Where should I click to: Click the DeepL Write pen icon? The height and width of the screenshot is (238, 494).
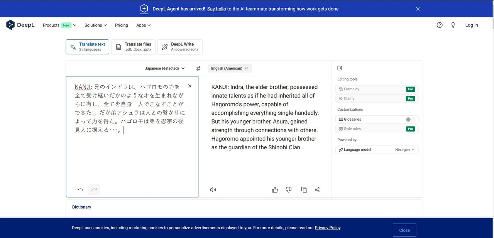point(165,47)
